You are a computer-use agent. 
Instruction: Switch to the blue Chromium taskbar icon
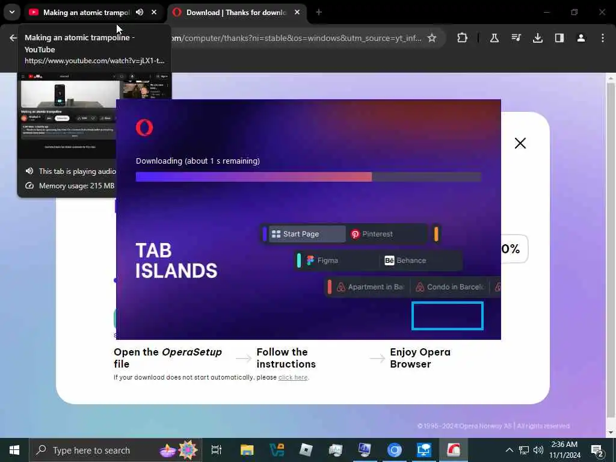395,450
